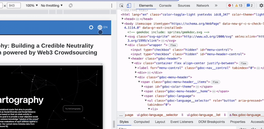Image resolution: width=264 pixels, height=129 pixels.
Task: Open the DOM Breakpoints pane tab
Action: [x=211, y=122]
